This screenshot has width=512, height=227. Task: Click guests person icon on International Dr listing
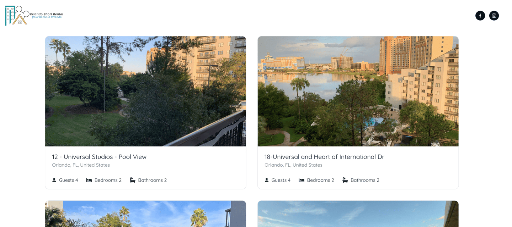(x=267, y=180)
